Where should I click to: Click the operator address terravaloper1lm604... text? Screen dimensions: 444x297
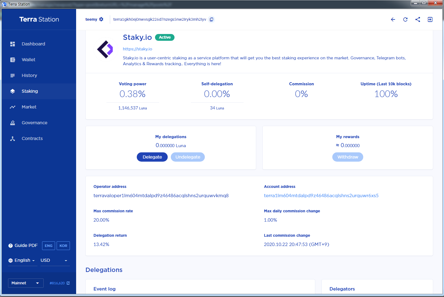pos(161,196)
